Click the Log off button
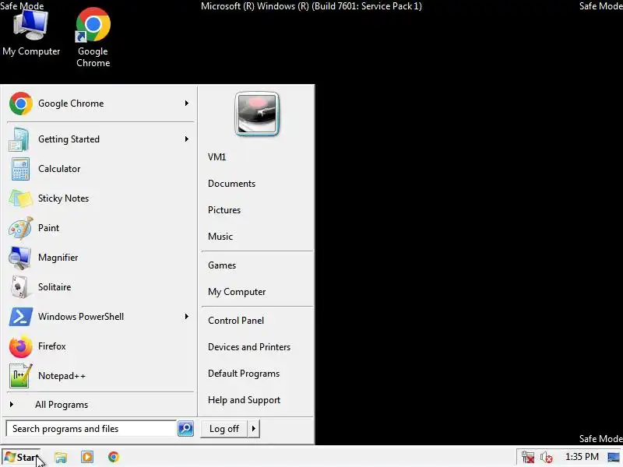This screenshot has width=623, height=467. click(x=224, y=429)
